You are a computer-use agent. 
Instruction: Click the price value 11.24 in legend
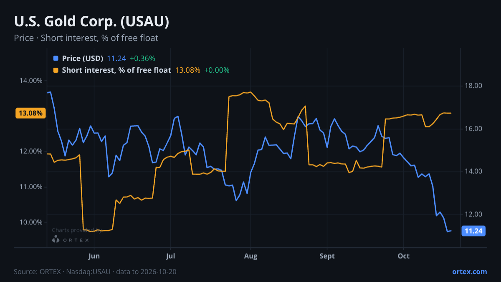[x=116, y=58]
